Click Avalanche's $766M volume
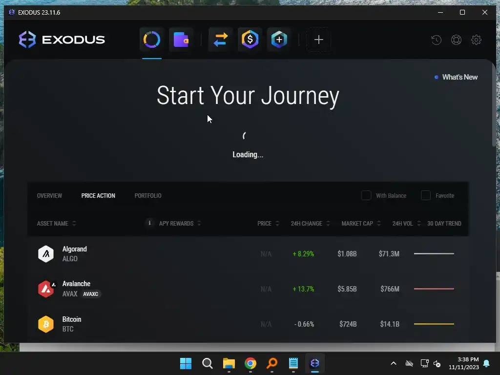The image size is (500, 375). pos(390,289)
